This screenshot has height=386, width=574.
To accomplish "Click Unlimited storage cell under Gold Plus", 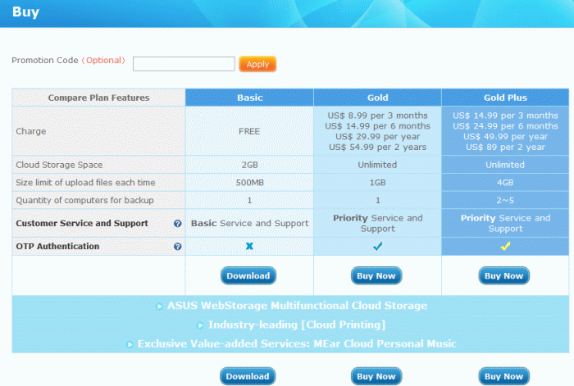I will [x=505, y=165].
